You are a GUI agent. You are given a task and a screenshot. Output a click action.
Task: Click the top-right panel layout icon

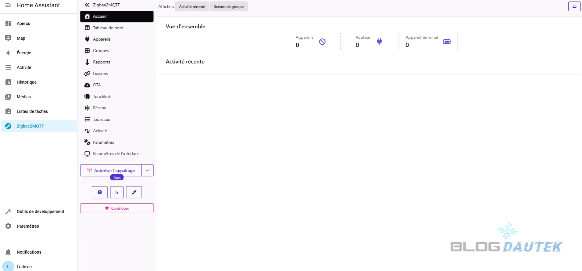[x=574, y=6]
